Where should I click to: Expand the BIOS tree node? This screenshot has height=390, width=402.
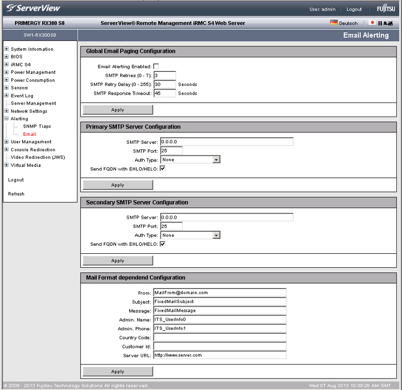tap(7, 56)
